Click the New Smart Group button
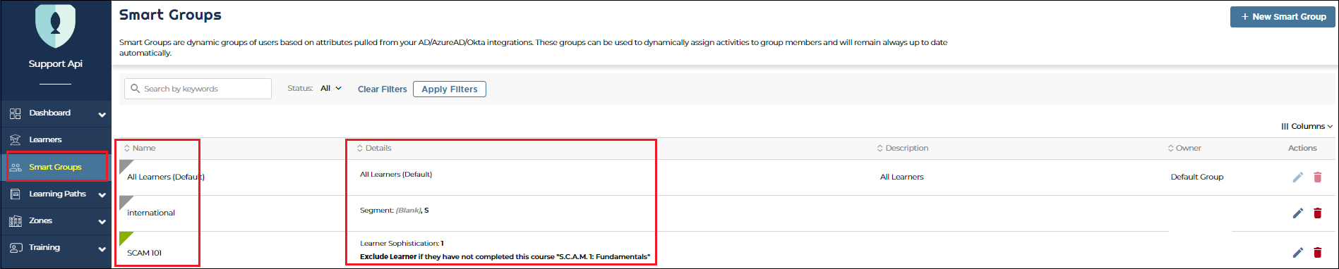 click(x=1283, y=17)
